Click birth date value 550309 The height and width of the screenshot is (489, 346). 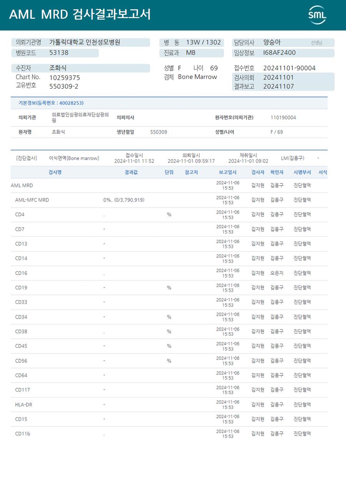(x=159, y=132)
